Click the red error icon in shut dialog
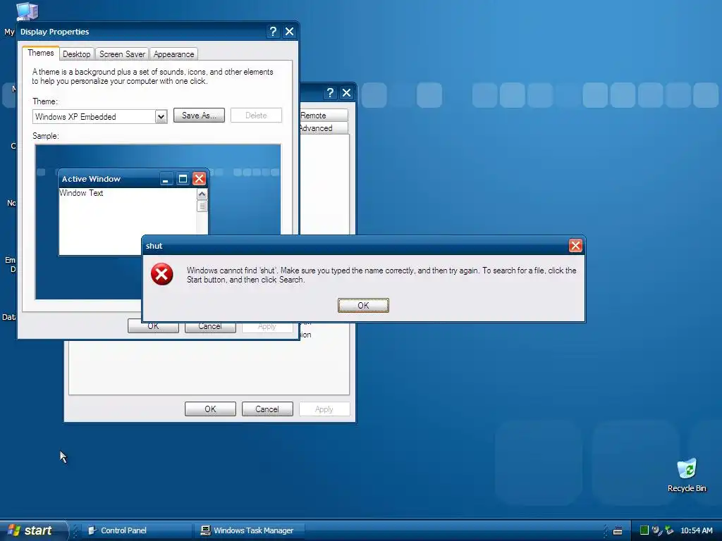722x541 pixels. [161, 274]
